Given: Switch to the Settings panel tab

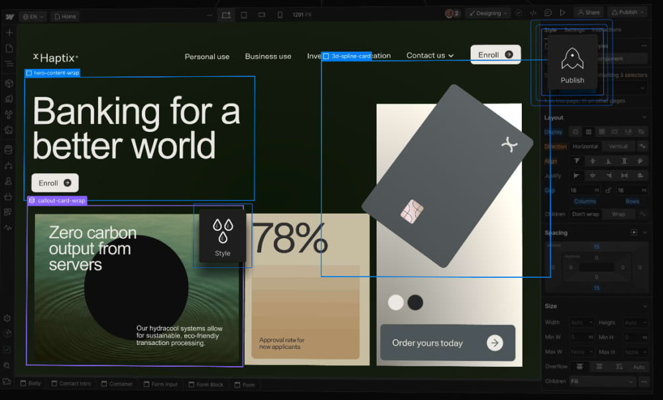Looking at the screenshot, I should (x=573, y=30).
